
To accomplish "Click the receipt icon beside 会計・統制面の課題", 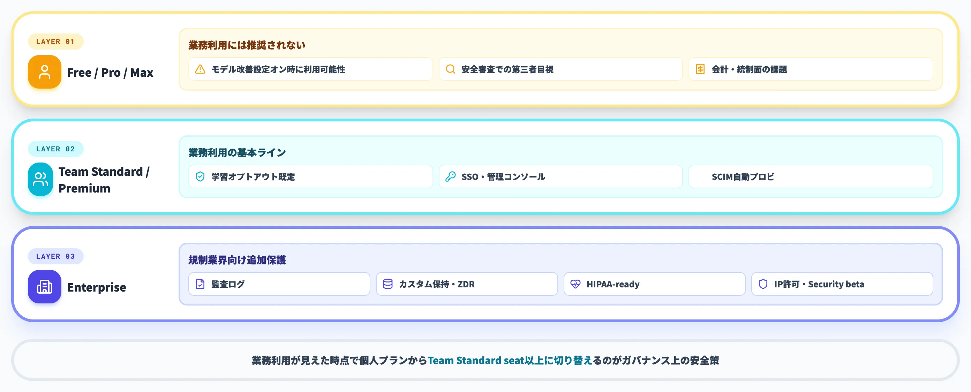I will [700, 69].
